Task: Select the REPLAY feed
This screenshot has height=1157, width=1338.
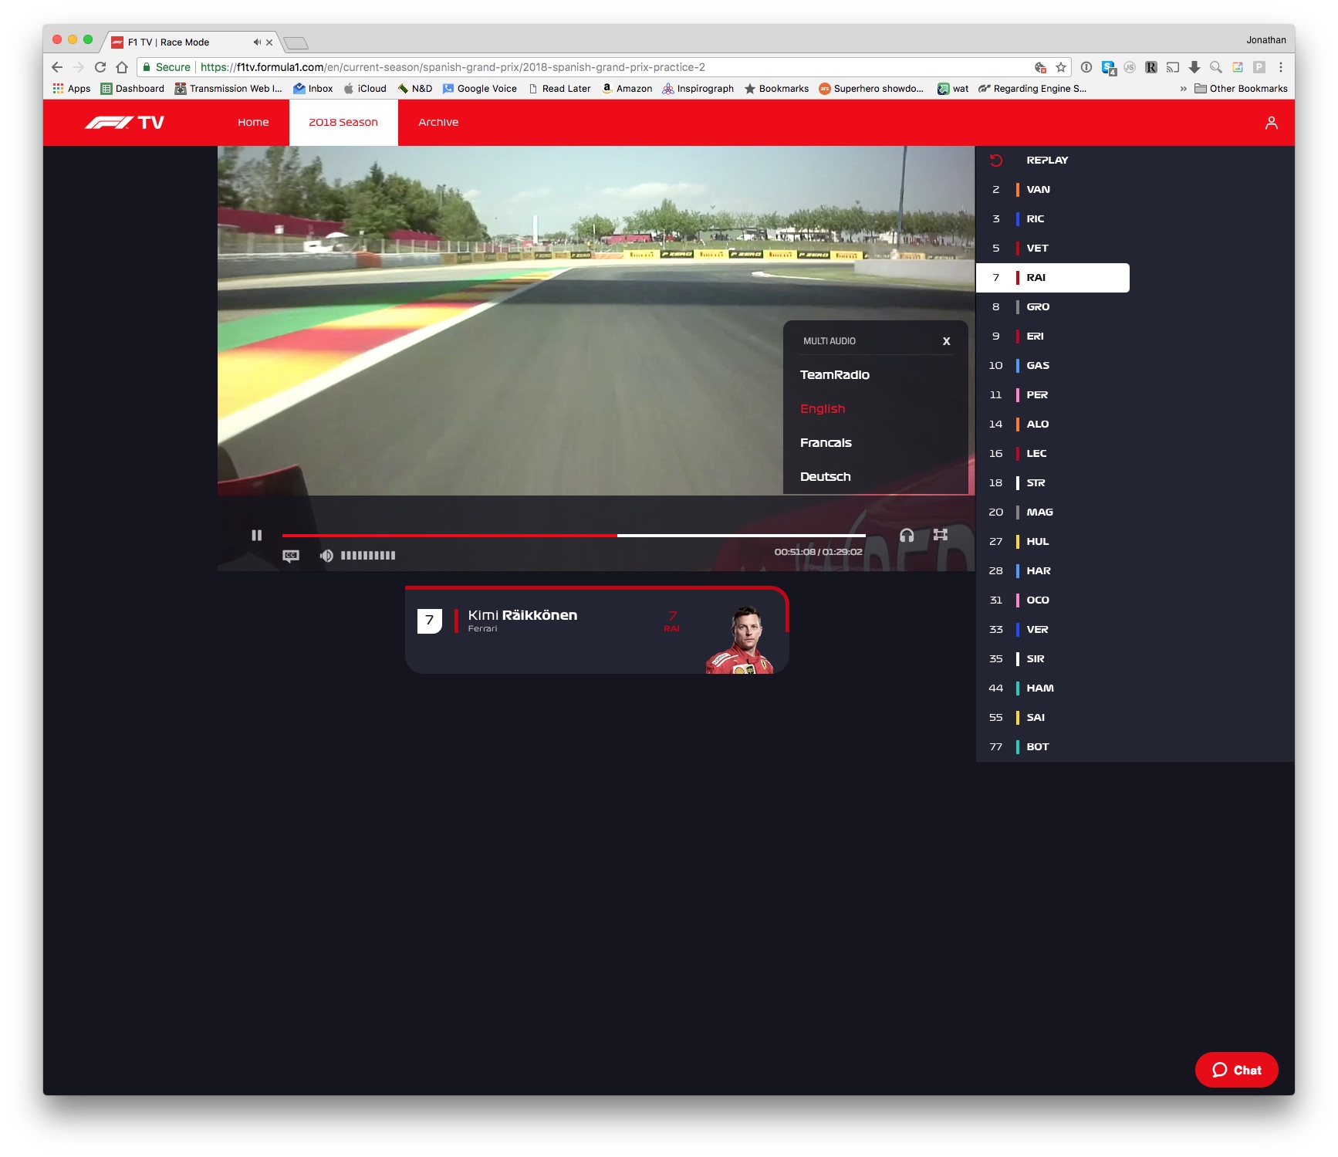Action: [1046, 161]
